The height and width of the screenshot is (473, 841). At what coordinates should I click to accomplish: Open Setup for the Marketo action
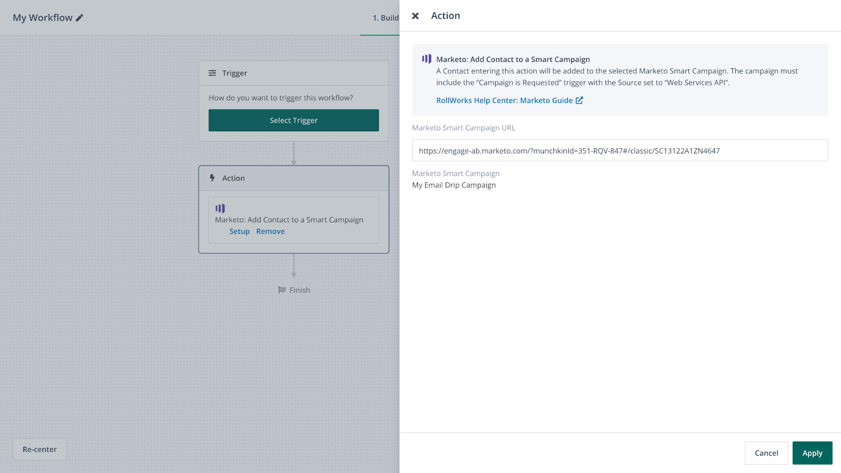[x=240, y=231]
